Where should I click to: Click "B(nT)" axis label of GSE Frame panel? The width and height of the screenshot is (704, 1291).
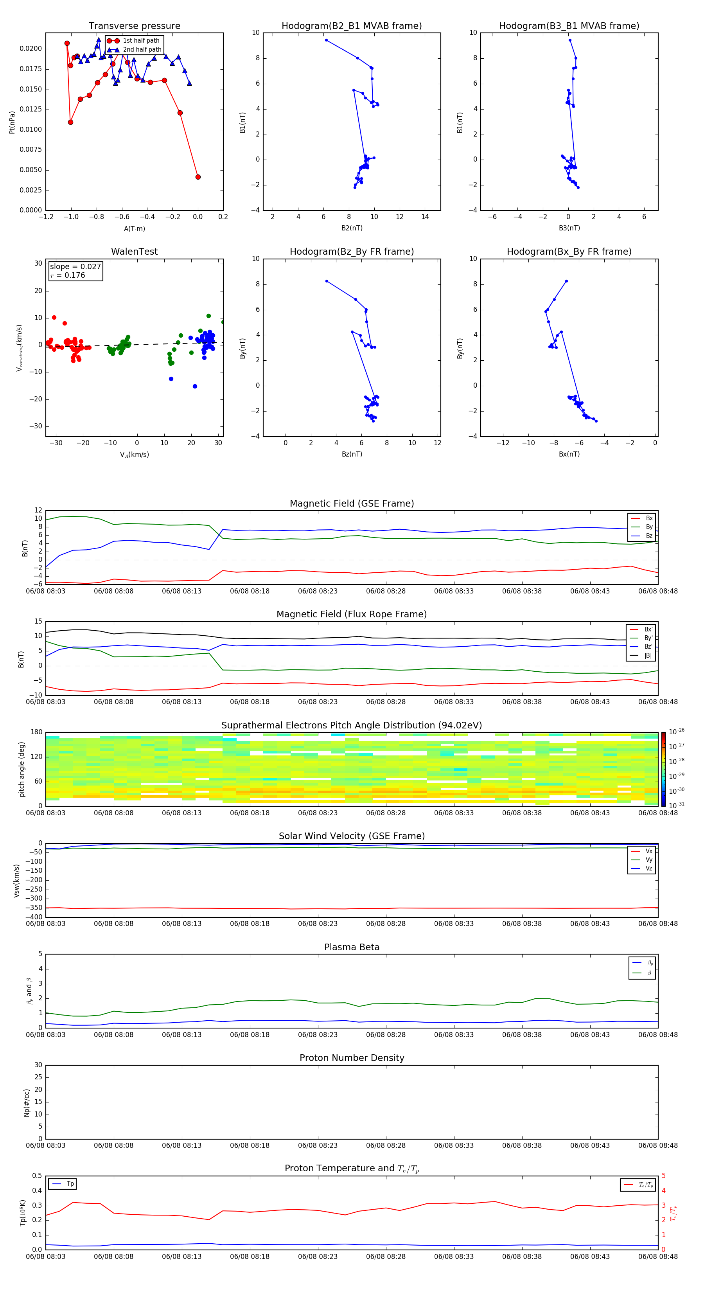click(x=25, y=548)
